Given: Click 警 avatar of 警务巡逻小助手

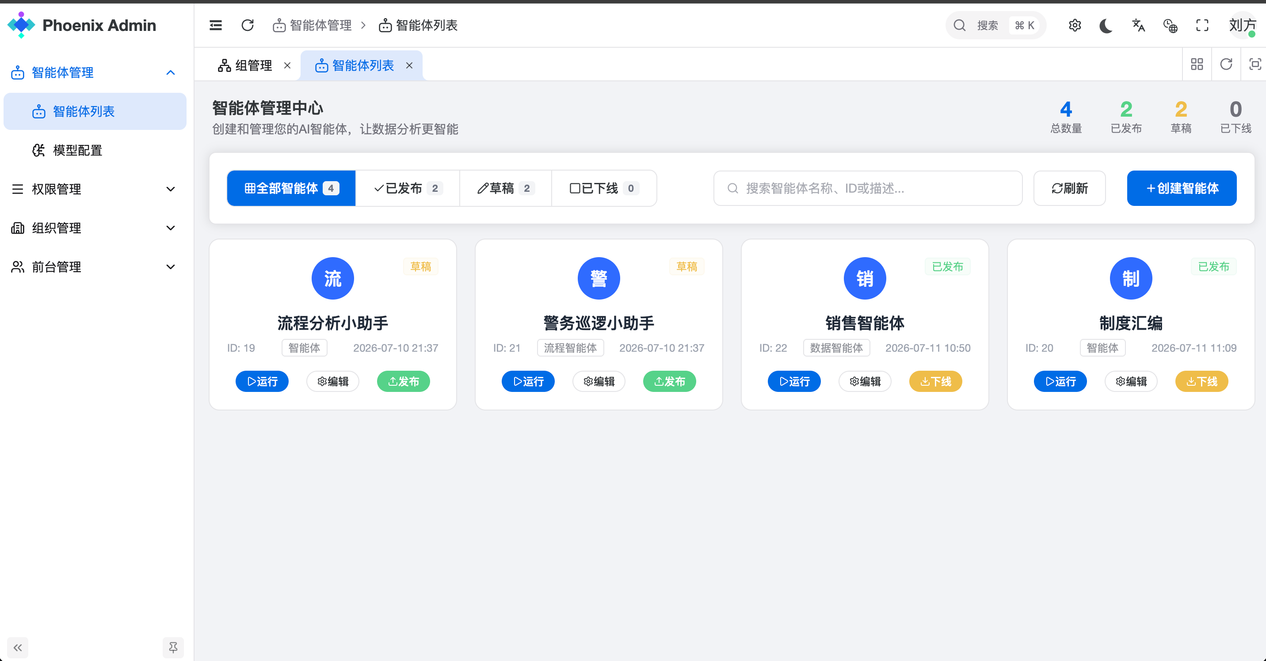Looking at the screenshot, I should pyautogui.click(x=599, y=278).
